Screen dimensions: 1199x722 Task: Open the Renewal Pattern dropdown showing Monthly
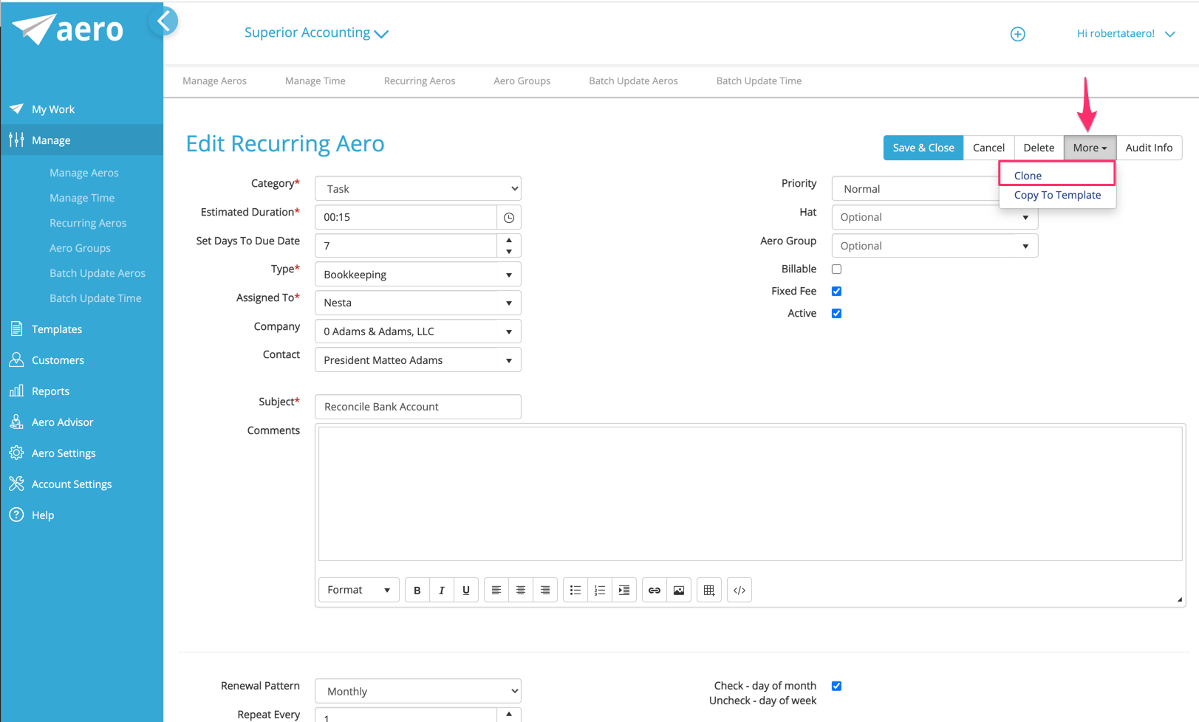pyautogui.click(x=418, y=692)
